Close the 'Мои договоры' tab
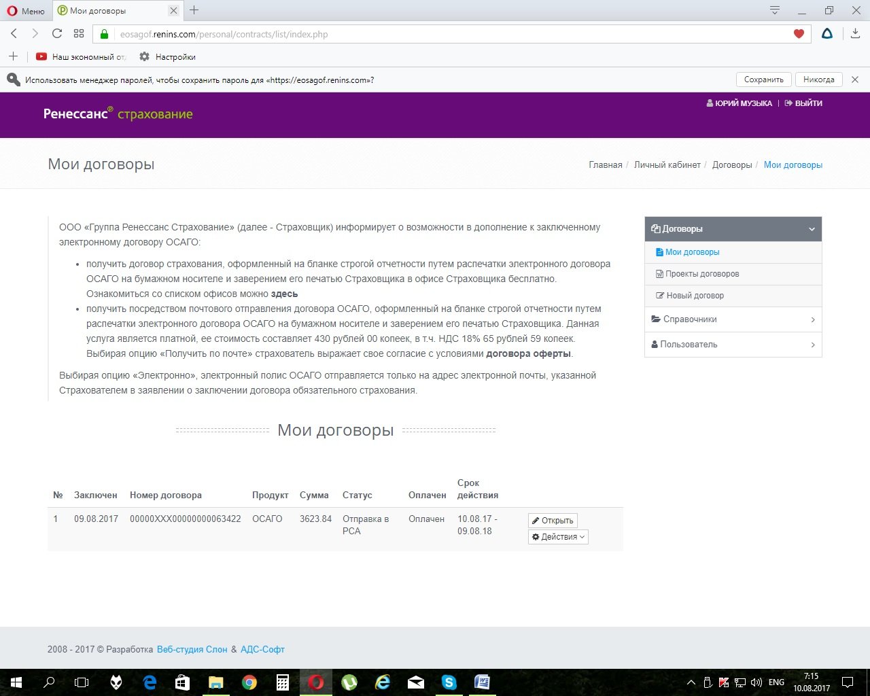The width and height of the screenshot is (870, 696). pyautogui.click(x=173, y=11)
